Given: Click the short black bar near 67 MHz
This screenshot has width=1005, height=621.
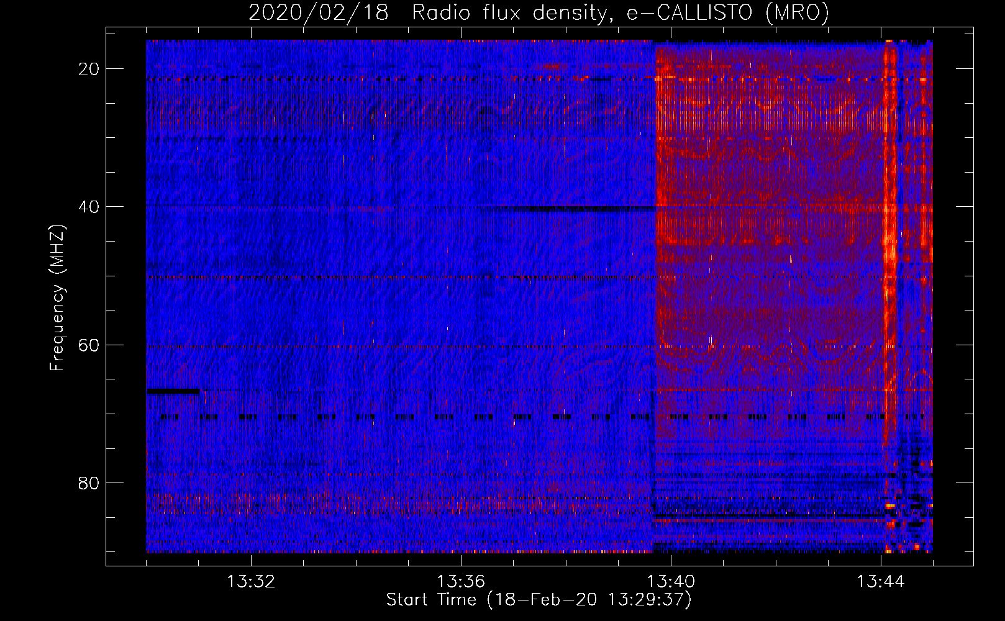Looking at the screenshot, I should 173,391.
